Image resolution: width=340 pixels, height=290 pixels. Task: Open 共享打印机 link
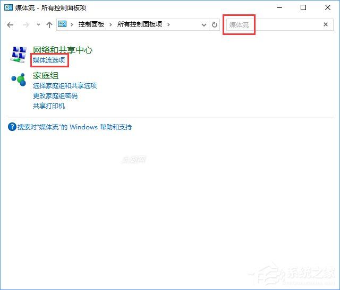pos(49,106)
